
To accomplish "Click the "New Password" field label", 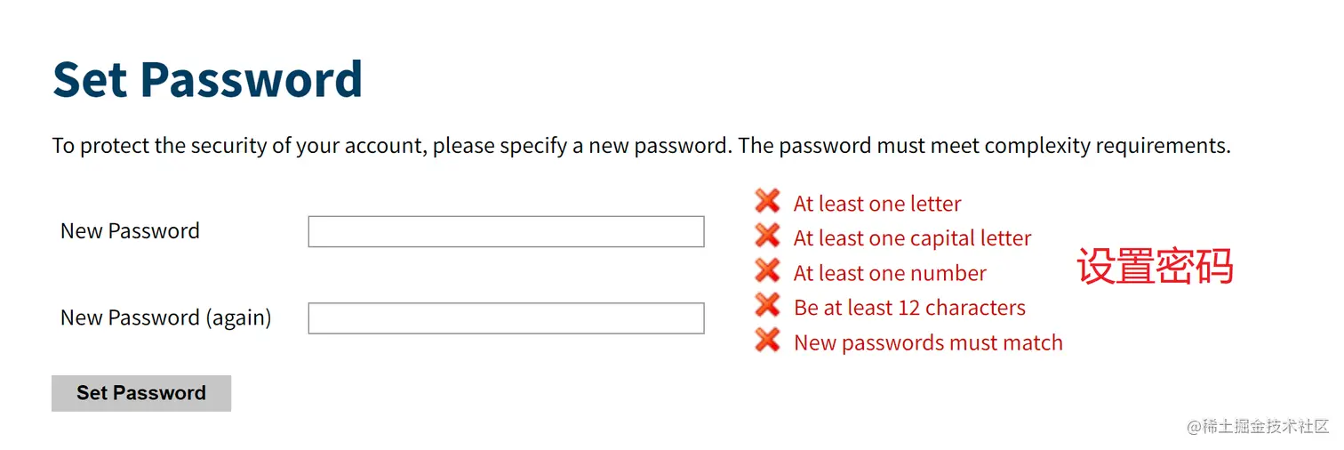I will (130, 231).
